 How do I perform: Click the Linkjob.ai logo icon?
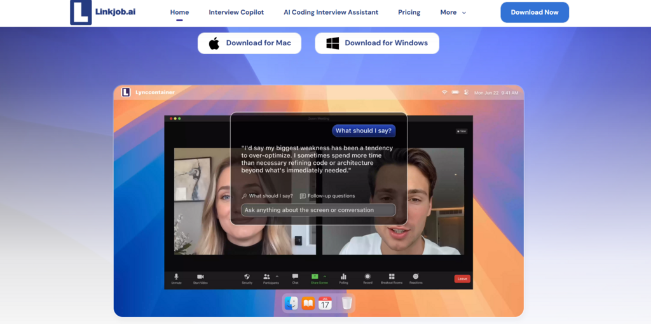tap(81, 12)
